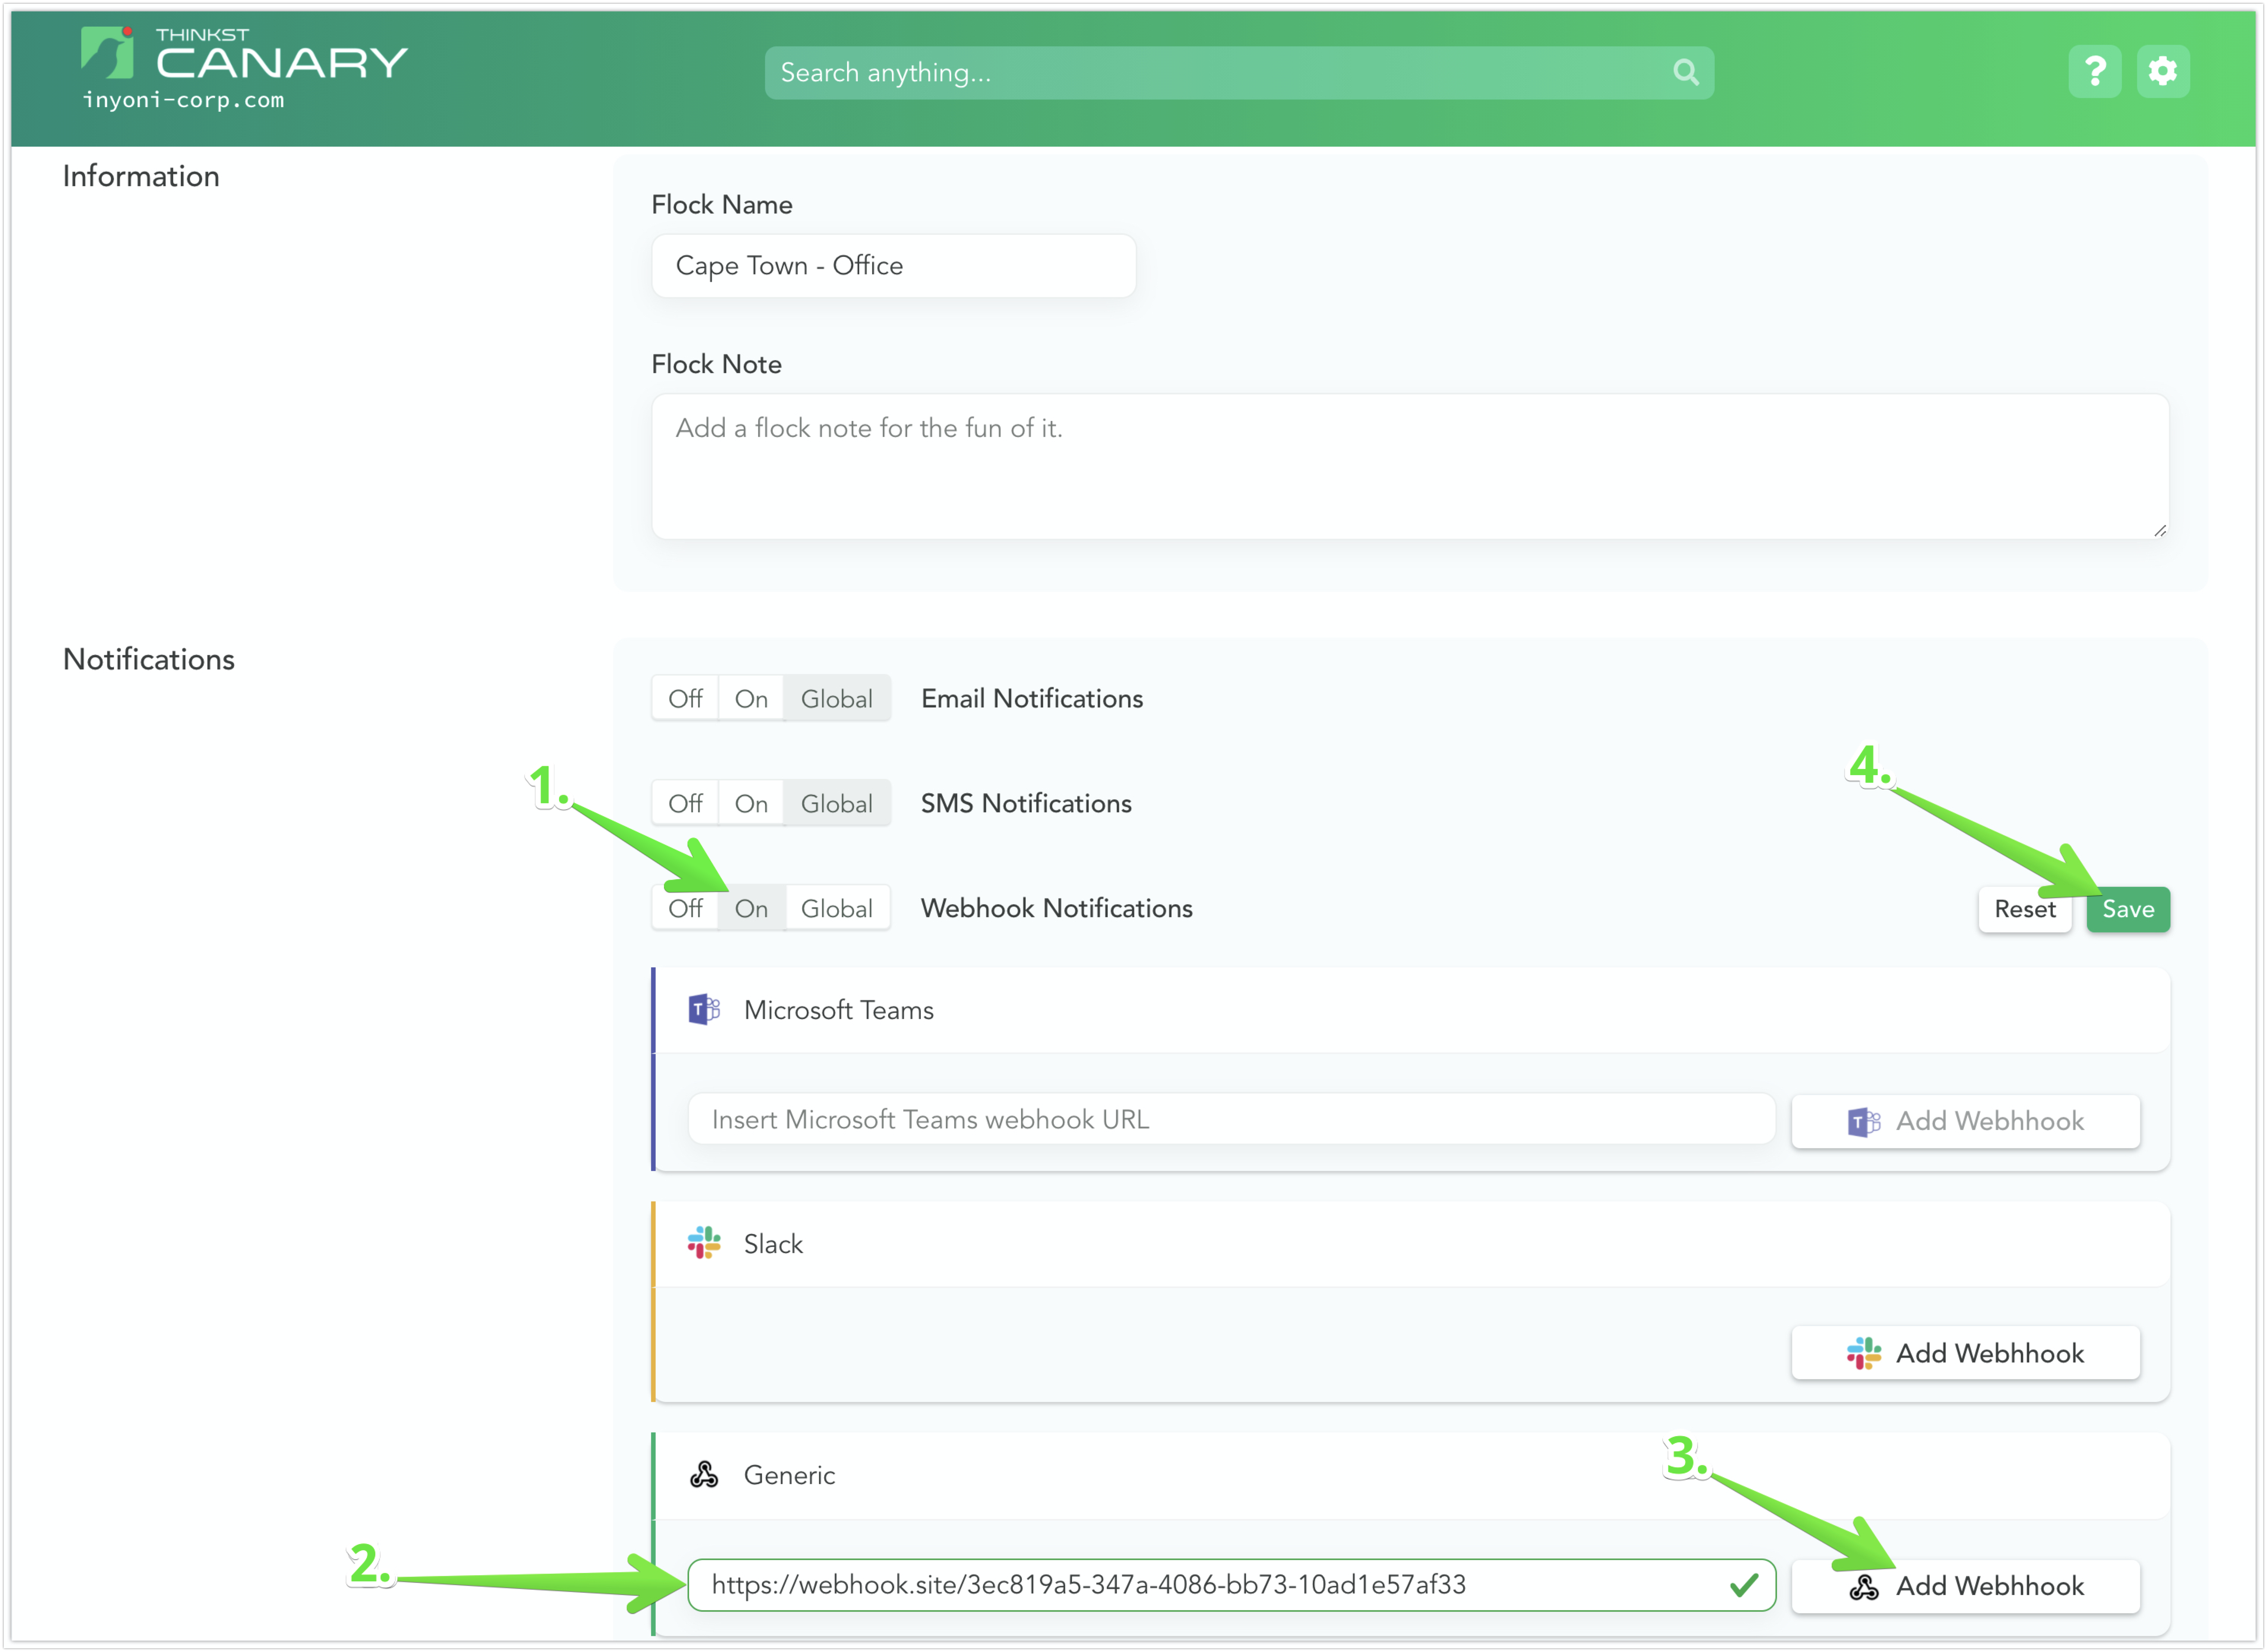
Task: Turn Webhook Notifications Off
Action: [686, 909]
